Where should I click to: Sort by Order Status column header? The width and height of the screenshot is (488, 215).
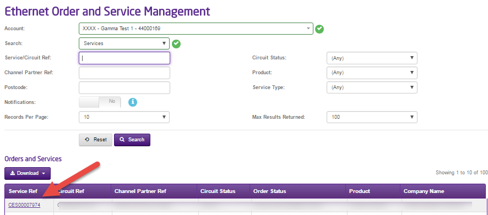tap(269, 191)
